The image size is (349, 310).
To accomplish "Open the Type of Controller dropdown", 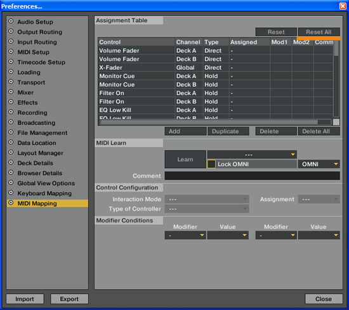I will point(207,209).
